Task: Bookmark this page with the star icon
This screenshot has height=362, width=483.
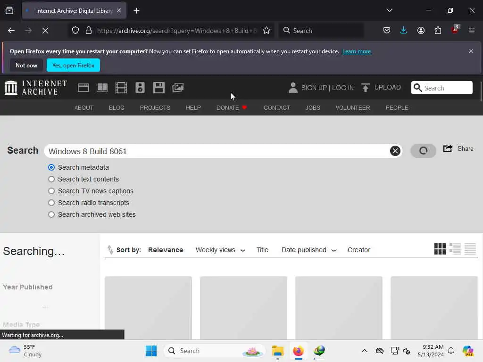Action: [266, 31]
